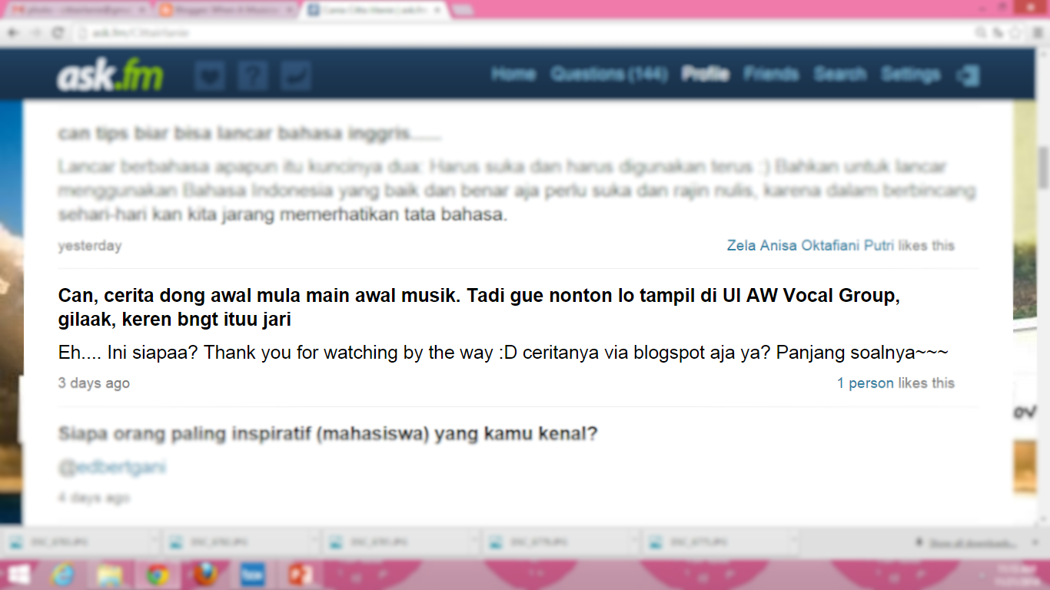Open Zela Anisa Oktafiani Putri's profile link

pos(810,246)
